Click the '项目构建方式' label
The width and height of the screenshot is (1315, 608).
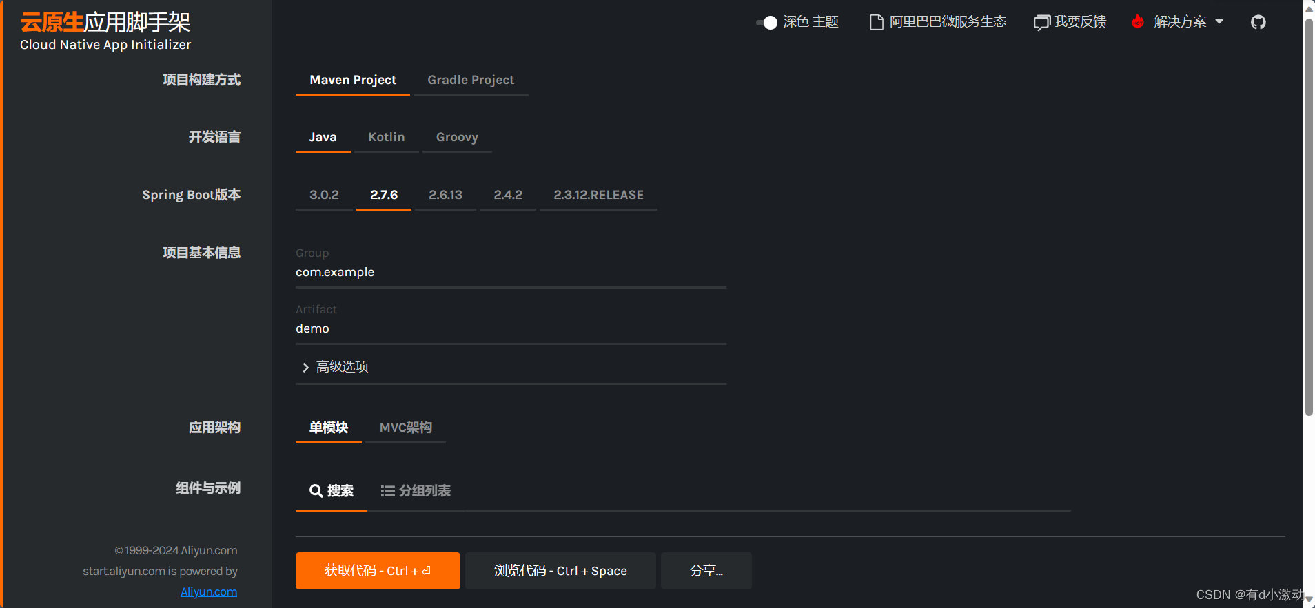click(x=201, y=80)
